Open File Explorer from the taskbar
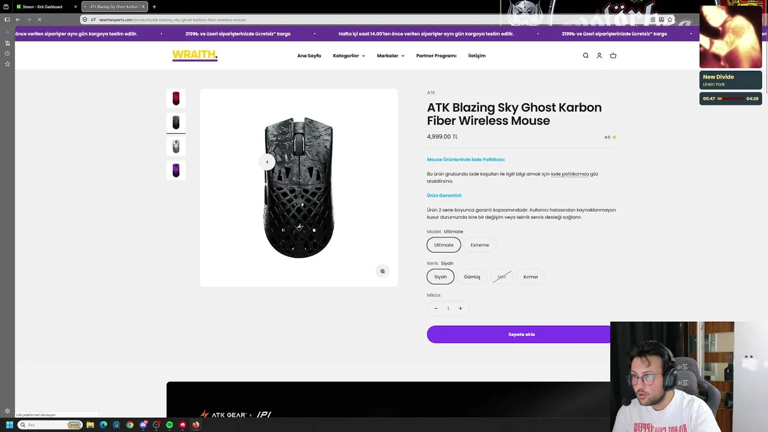The width and height of the screenshot is (768, 432). pos(90,425)
